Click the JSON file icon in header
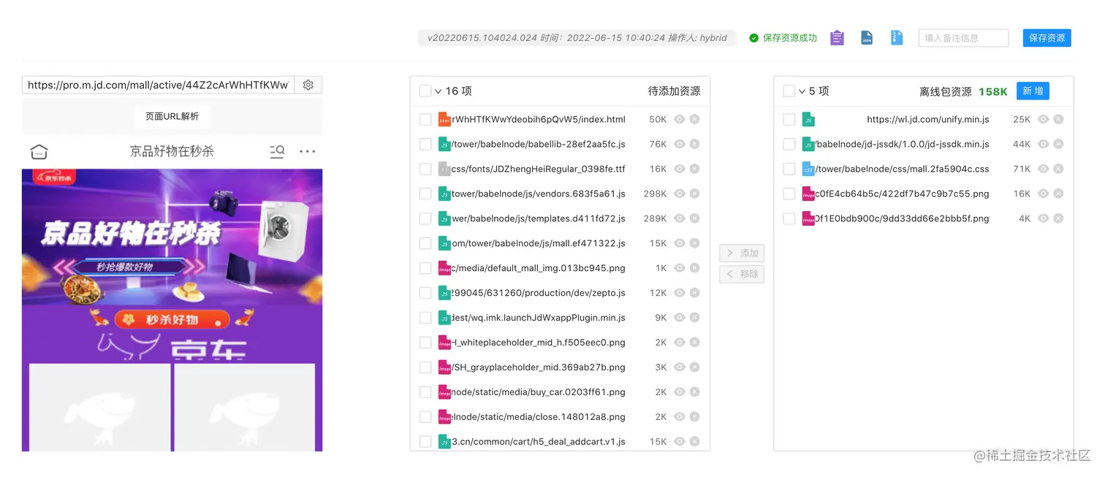The height and width of the screenshot is (477, 1105). point(867,38)
